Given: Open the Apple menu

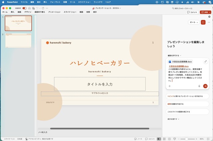Looking at the screenshot, I should click(x=3, y=2).
